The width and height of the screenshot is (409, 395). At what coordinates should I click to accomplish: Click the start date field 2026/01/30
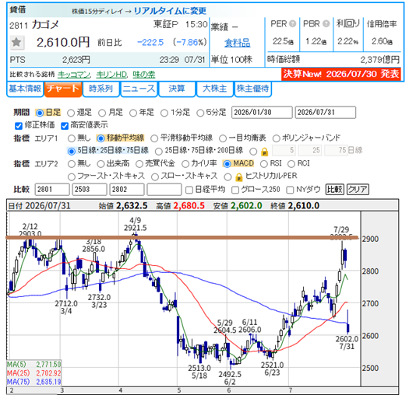tap(262, 113)
